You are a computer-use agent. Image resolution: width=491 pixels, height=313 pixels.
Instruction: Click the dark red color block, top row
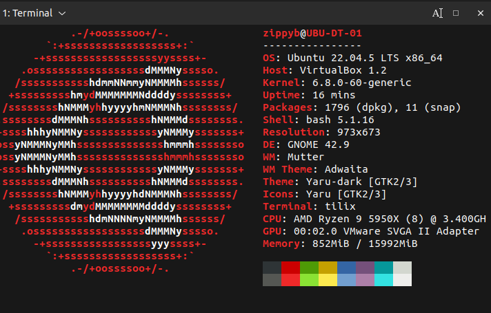[290, 268]
